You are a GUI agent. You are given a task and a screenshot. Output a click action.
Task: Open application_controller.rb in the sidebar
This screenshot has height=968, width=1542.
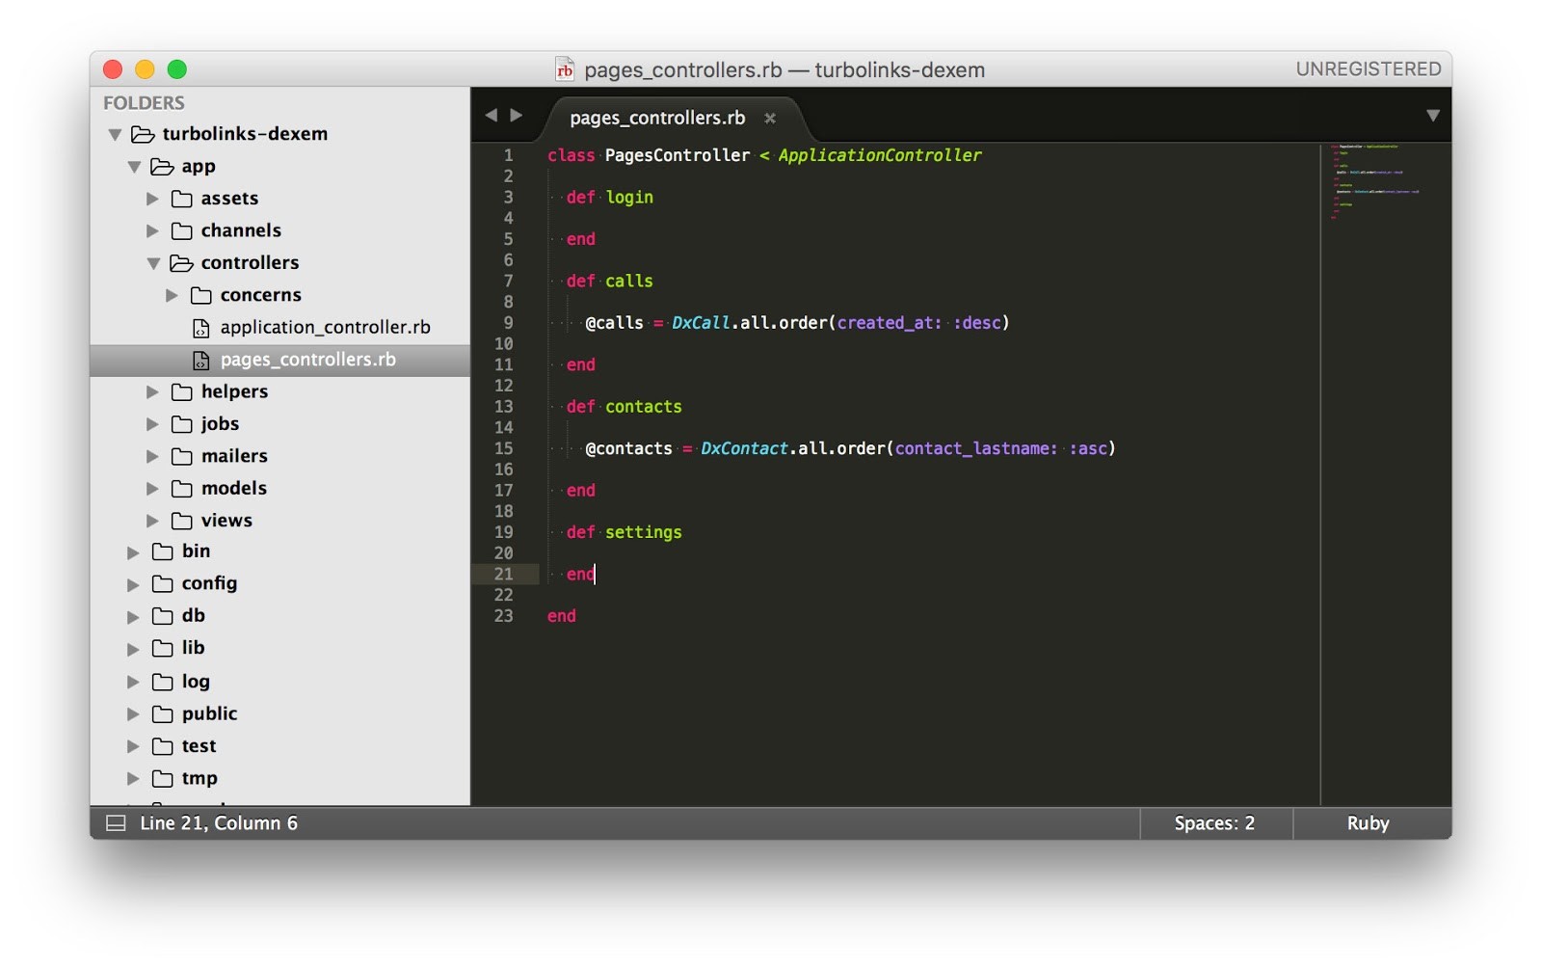tap(325, 328)
